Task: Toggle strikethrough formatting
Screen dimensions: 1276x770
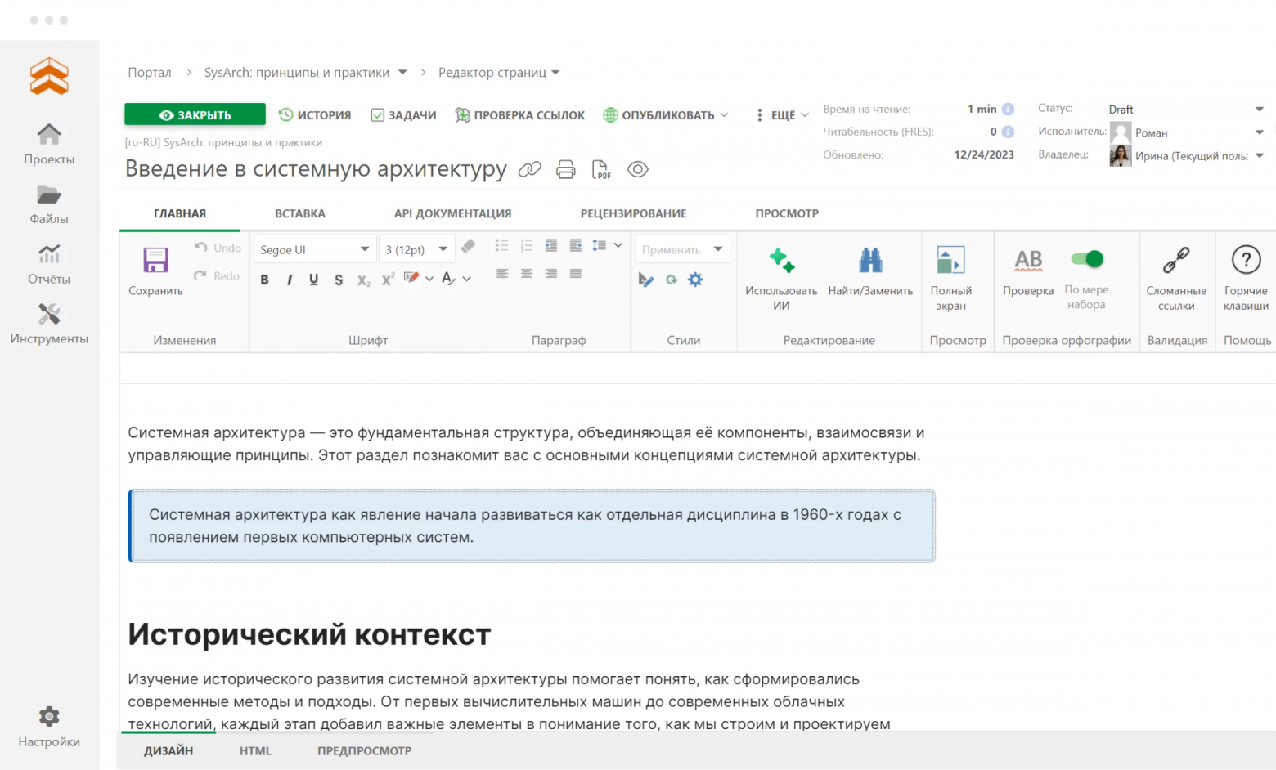Action: 338,279
